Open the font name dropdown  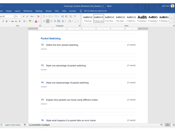point(14,16)
